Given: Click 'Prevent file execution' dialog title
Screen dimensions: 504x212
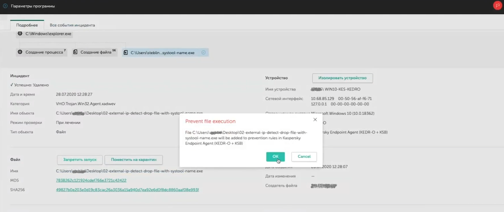Looking at the screenshot, I should [210, 121].
